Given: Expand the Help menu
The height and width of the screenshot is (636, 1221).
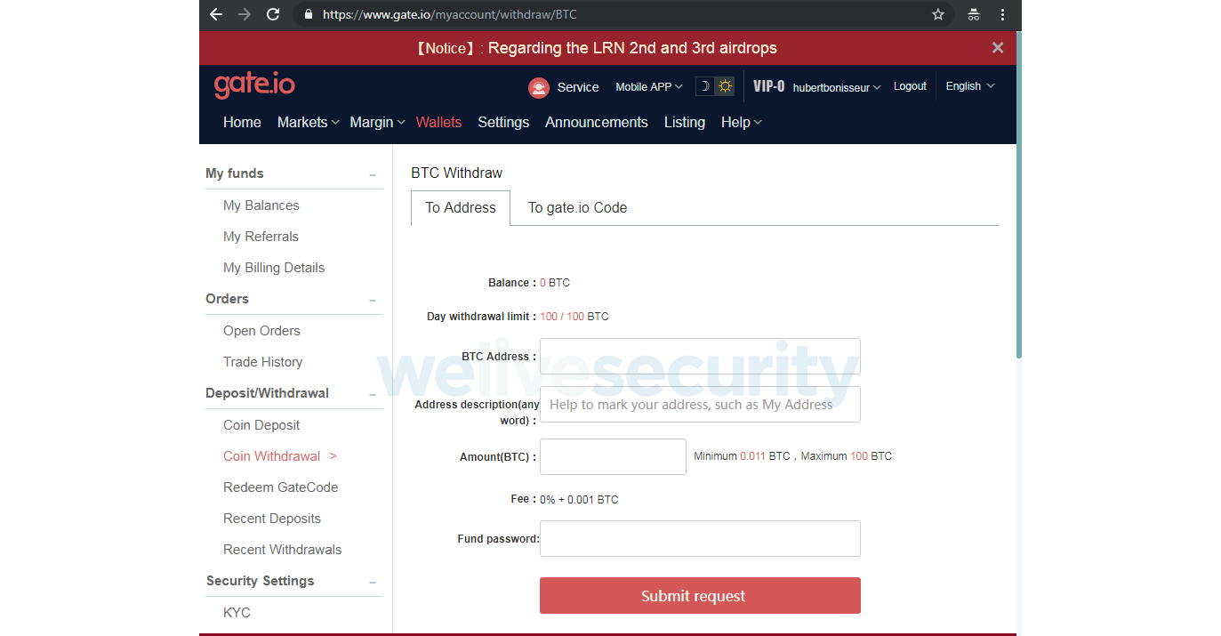Looking at the screenshot, I should point(742,122).
